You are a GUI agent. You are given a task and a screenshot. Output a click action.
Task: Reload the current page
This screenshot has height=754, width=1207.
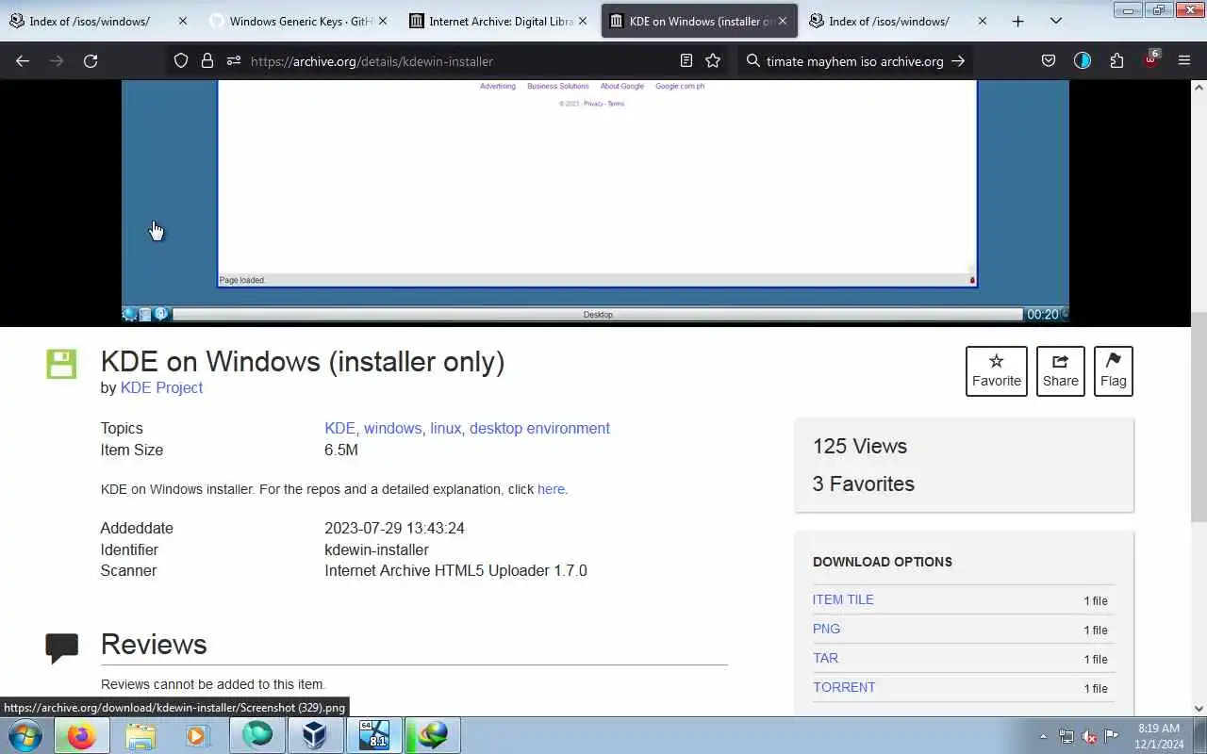(x=91, y=61)
